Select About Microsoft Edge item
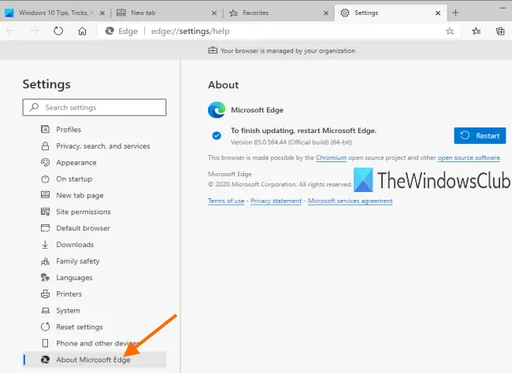Image resolution: width=512 pixels, height=373 pixels. [95, 360]
